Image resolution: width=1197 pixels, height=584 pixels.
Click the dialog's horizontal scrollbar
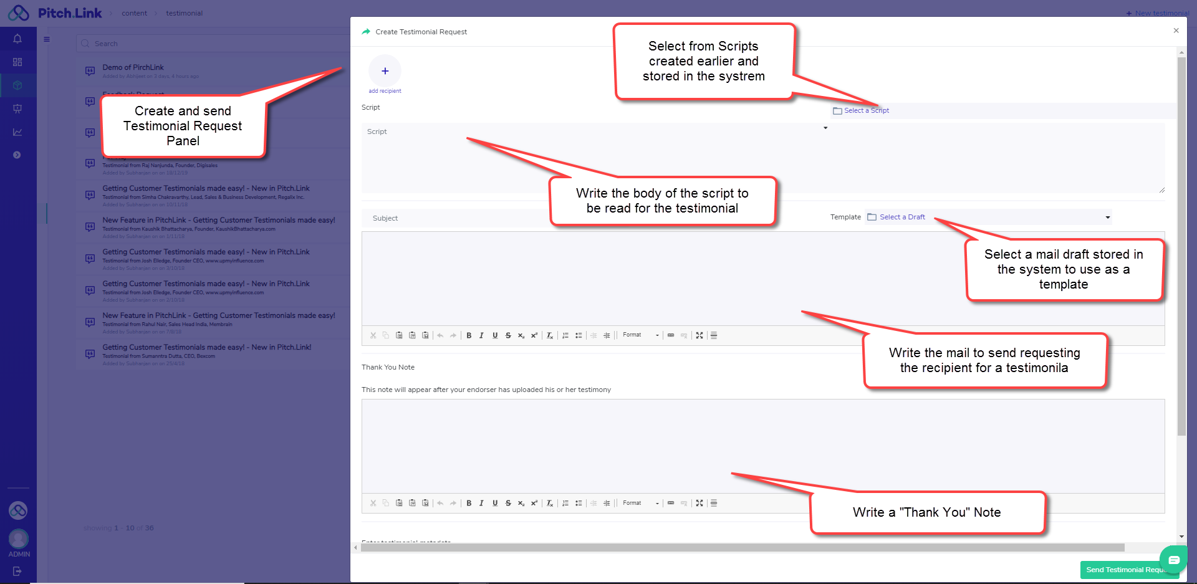742,548
